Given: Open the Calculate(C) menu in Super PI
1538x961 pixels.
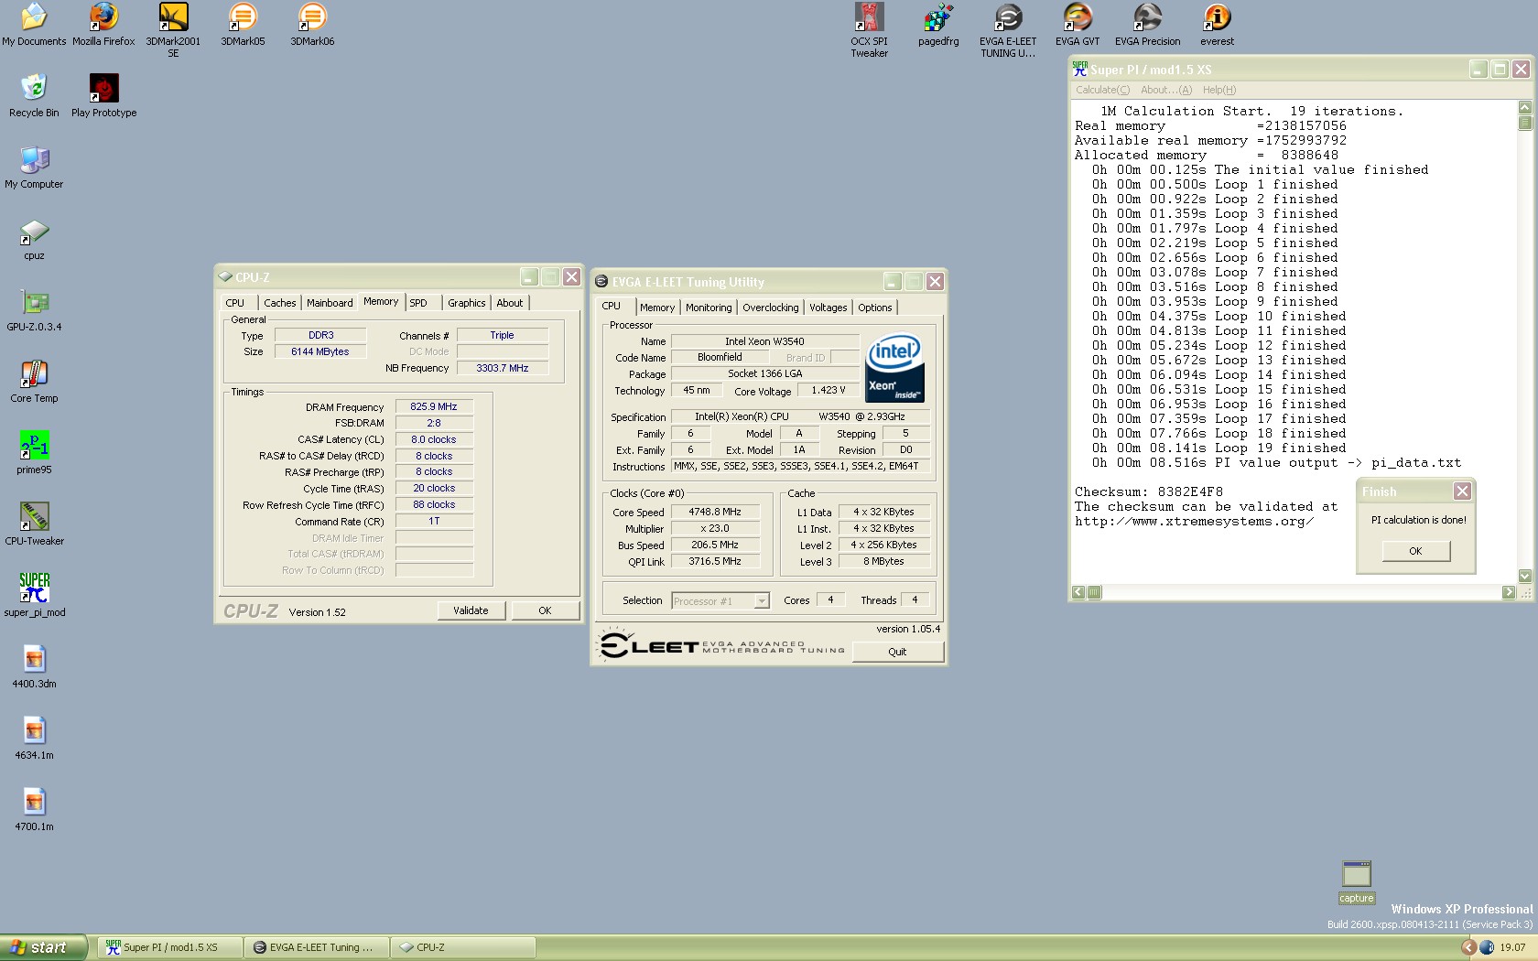Looking at the screenshot, I should pyautogui.click(x=1102, y=90).
